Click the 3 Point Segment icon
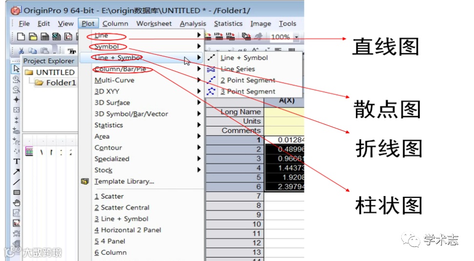Viewport: 474px width, 261px height. (211, 91)
